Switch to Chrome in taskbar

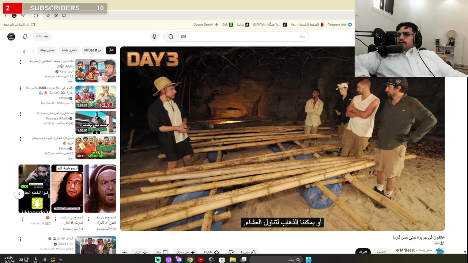coord(190,260)
